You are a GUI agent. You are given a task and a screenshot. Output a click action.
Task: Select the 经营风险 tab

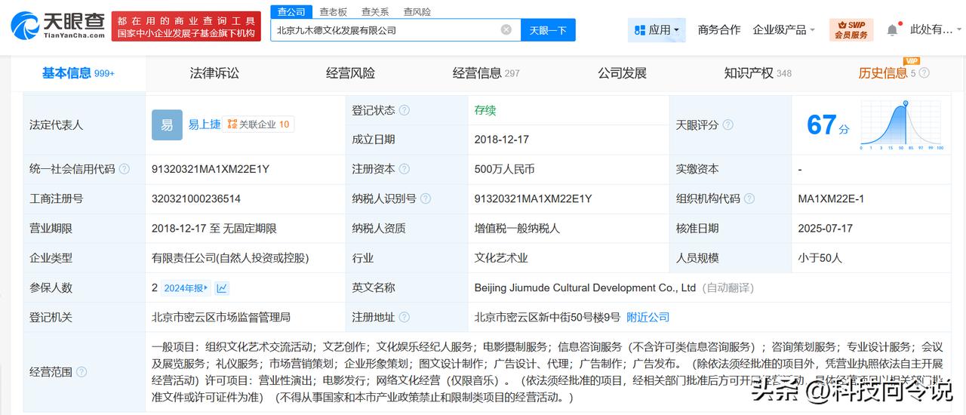[x=350, y=73]
